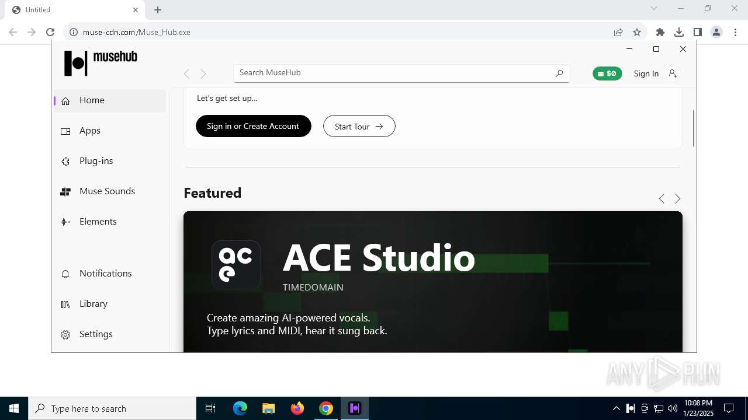This screenshot has width=748, height=420.
Task: Bookmark this page with the star
Action: [637, 32]
